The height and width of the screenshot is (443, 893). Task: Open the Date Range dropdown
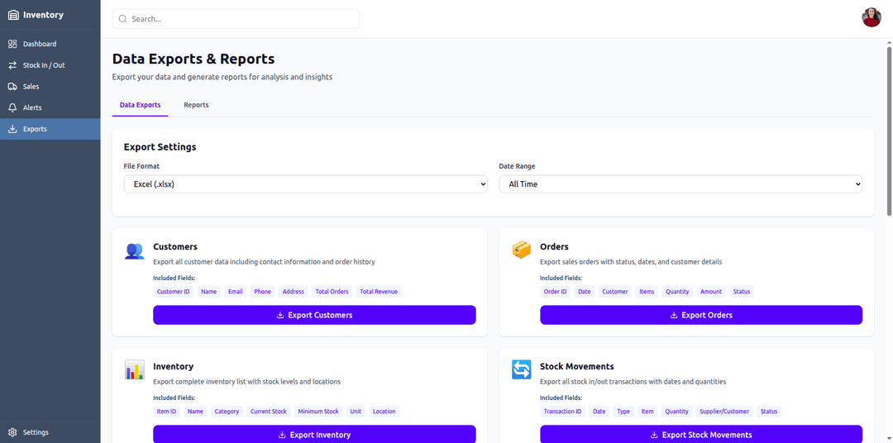pos(680,184)
